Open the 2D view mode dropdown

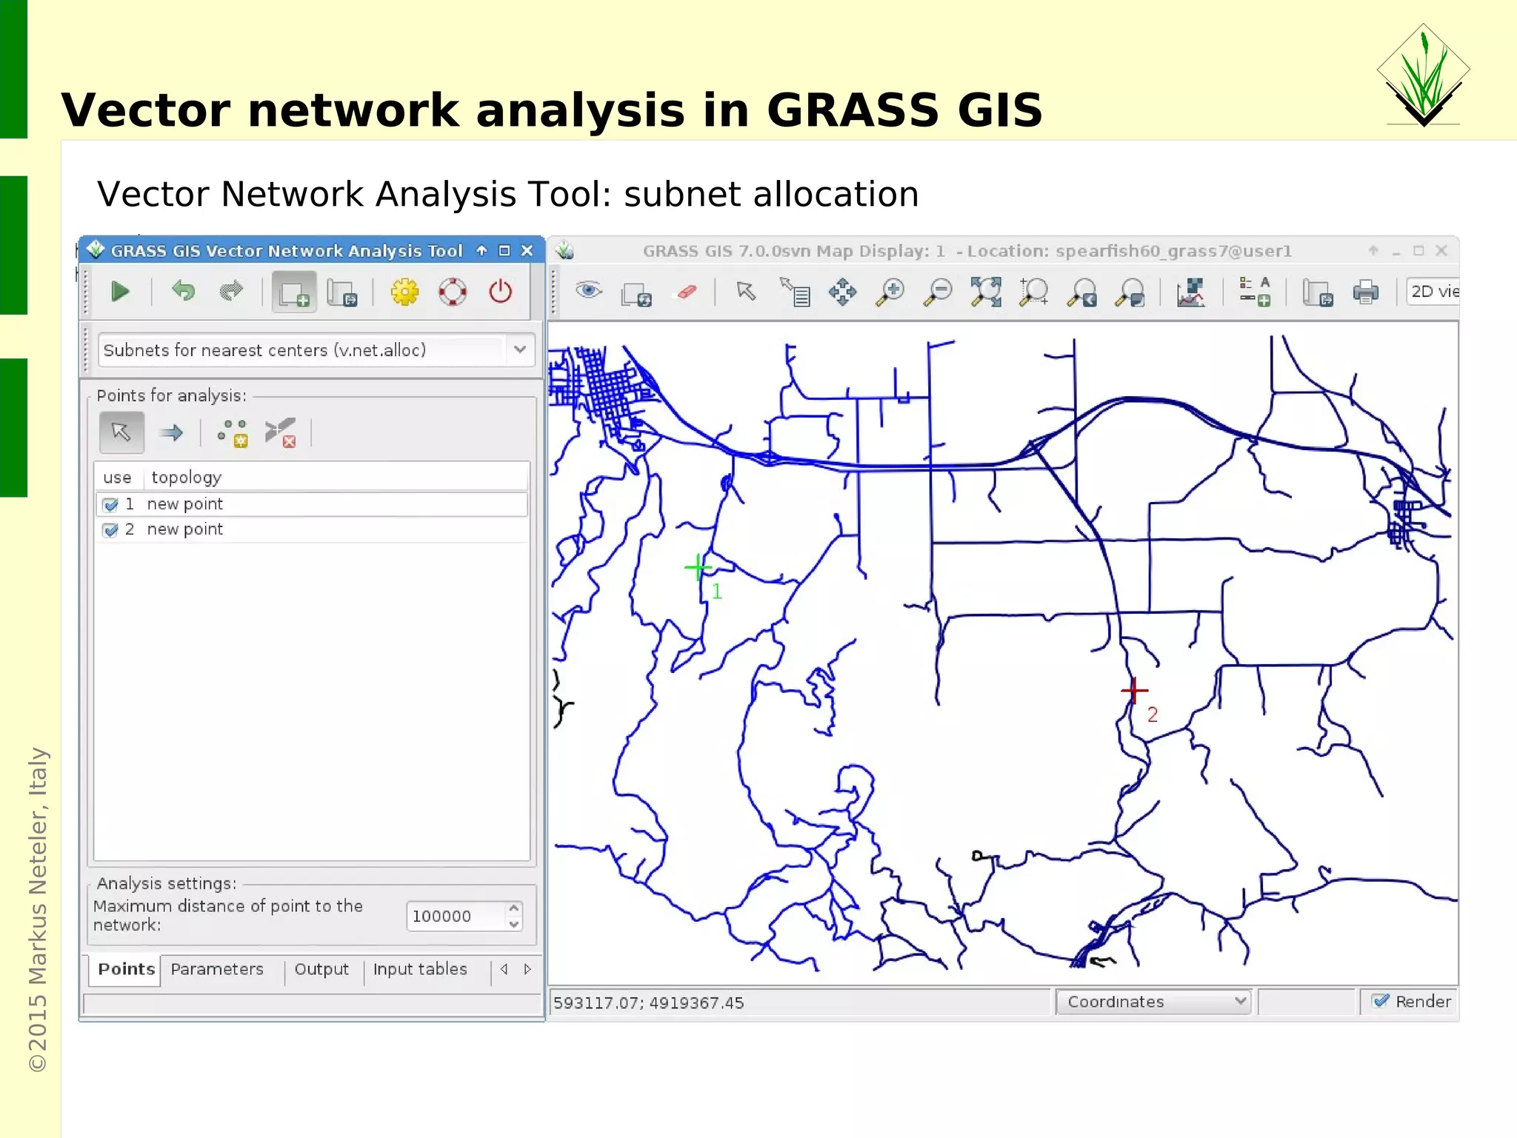(x=1433, y=291)
